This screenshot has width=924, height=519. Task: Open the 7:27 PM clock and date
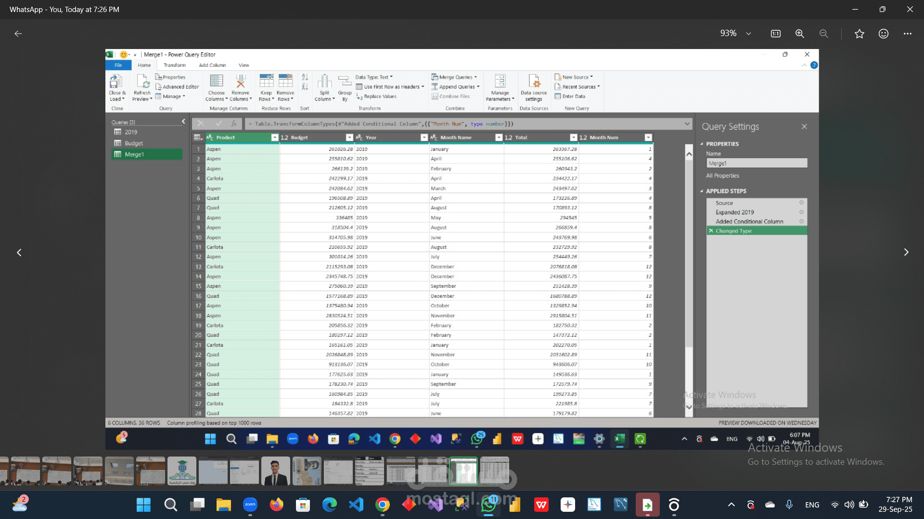pyautogui.click(x=895, y=505)
